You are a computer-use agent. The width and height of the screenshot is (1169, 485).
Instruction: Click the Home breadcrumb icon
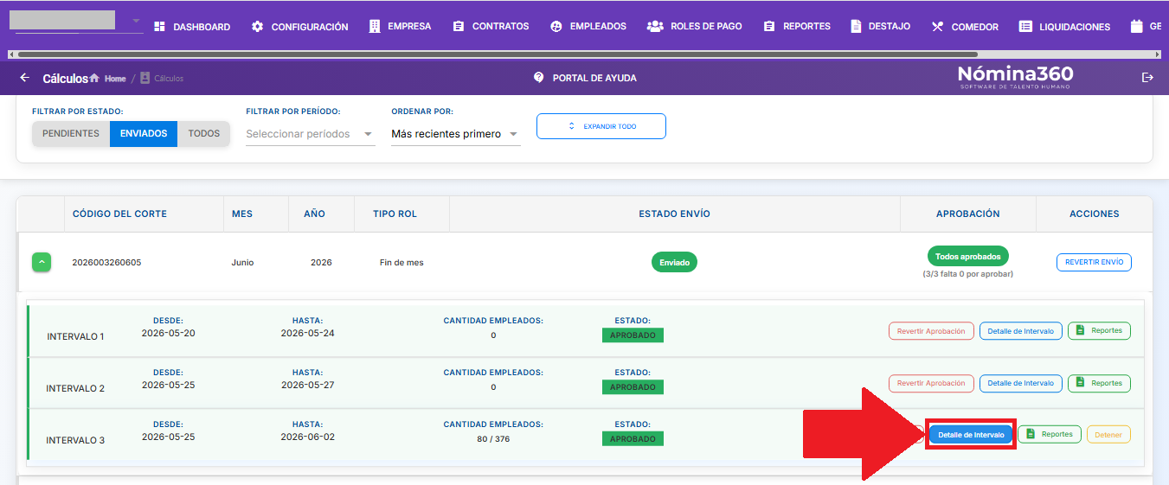tap(93, 79)
